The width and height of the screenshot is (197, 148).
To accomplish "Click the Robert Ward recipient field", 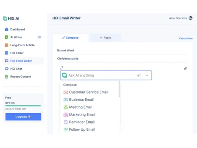I will pyautogui.click(x=122, y=51).
